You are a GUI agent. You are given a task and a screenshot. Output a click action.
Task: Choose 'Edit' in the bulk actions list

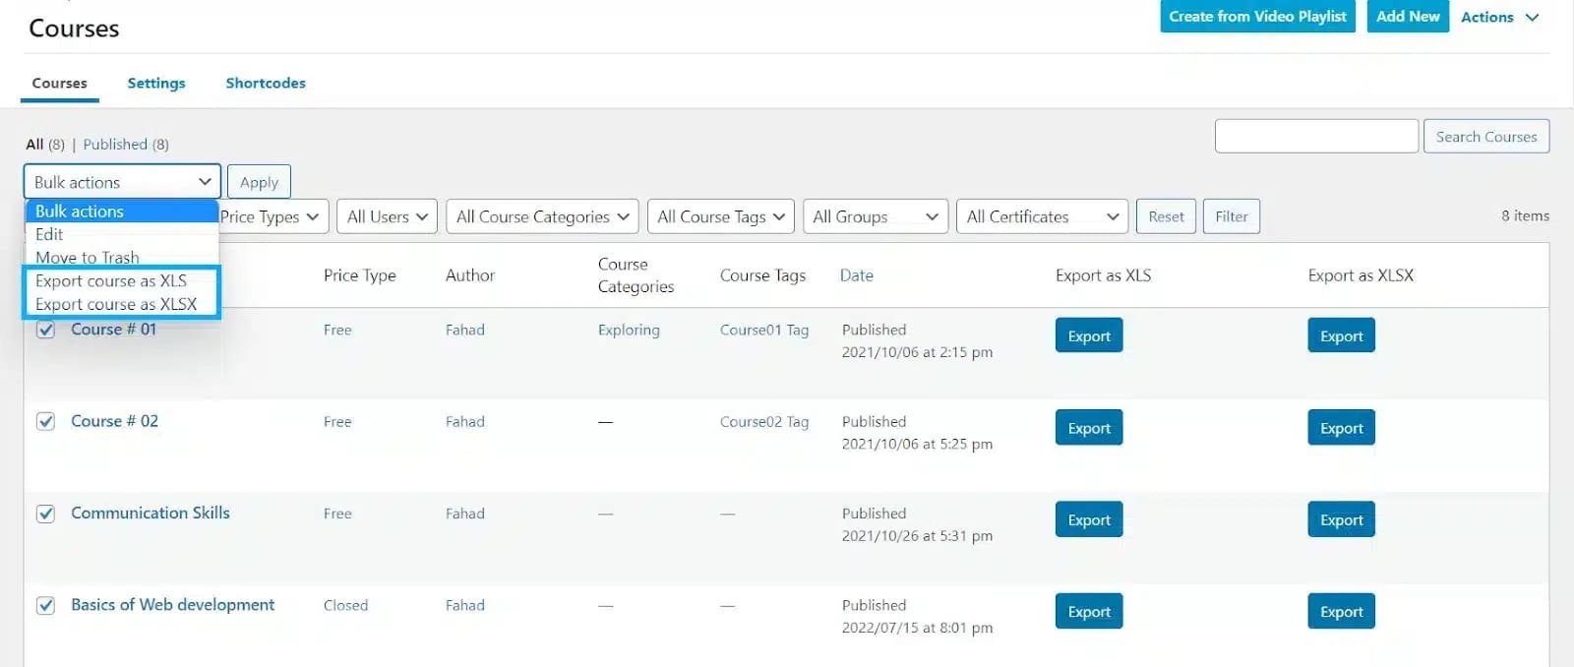click(121, 234)
